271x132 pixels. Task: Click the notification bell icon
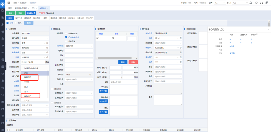pyautogui.click(x=250, y=3)
